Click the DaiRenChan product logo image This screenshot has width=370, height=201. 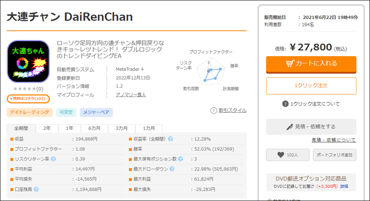tap(28, 61)
